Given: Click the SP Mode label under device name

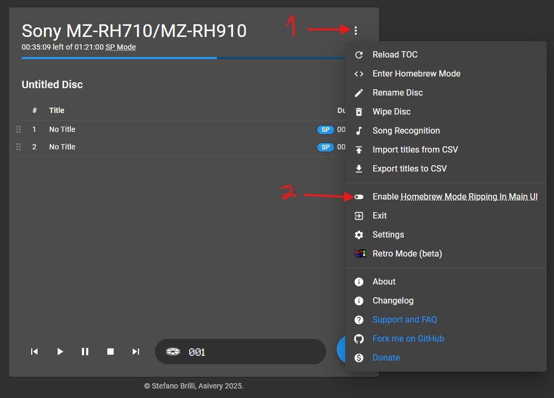Looking at the screenshot, I should pos(121,47).
